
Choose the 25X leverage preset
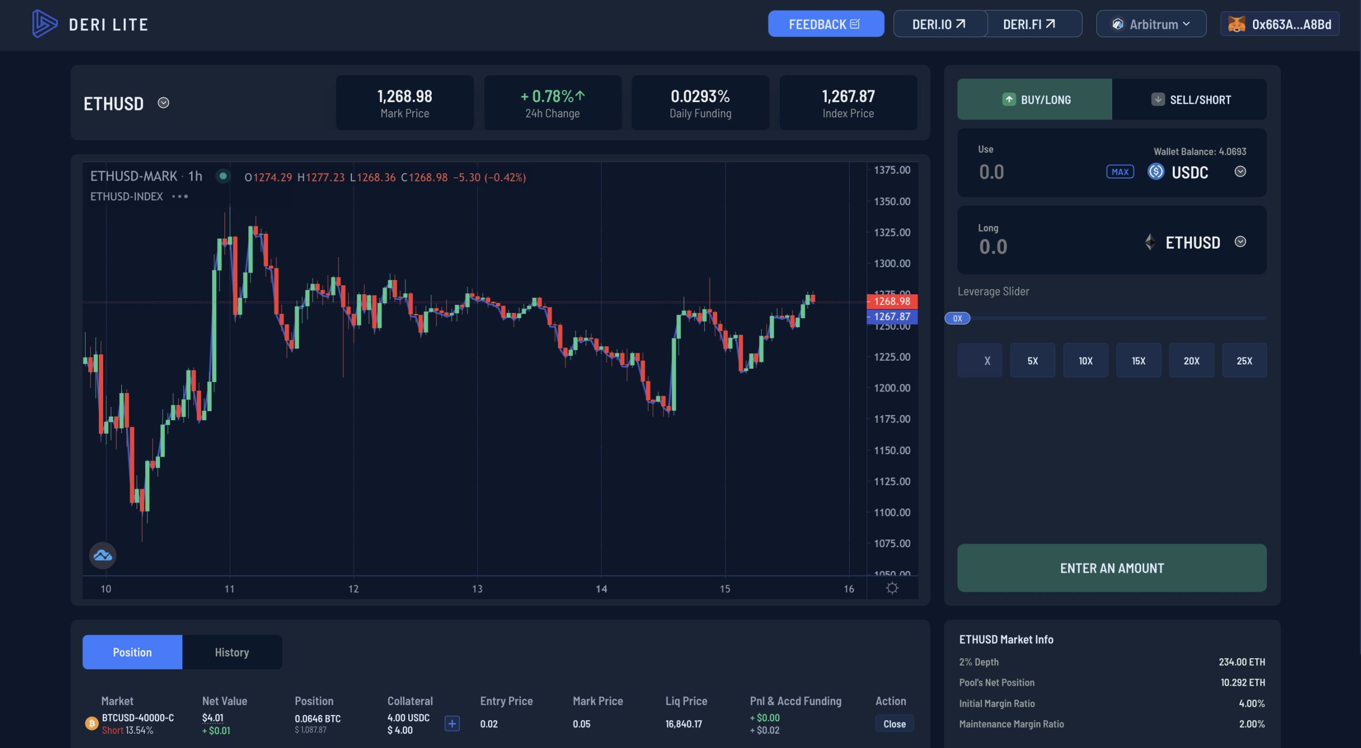[x=1244, y=360]
